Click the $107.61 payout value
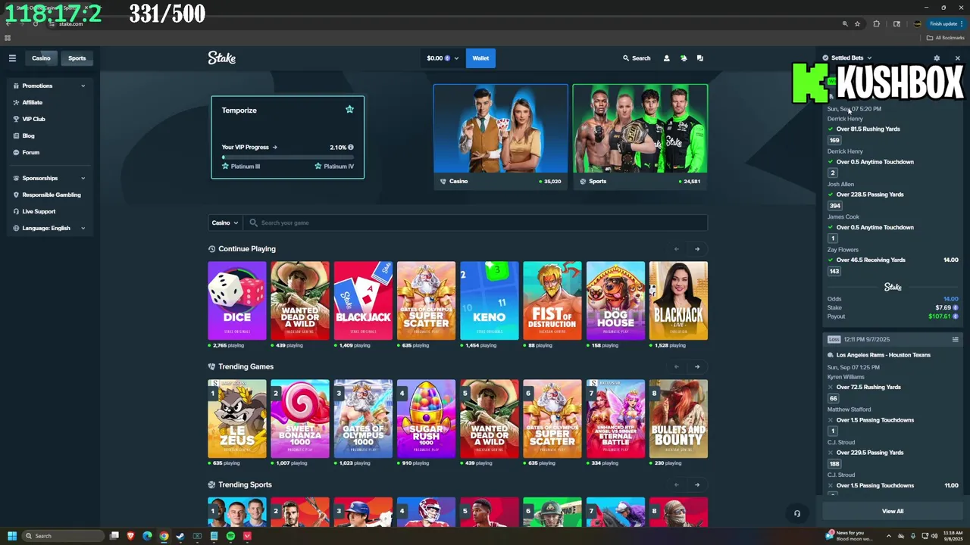970x545 pixels. (939, 316)
